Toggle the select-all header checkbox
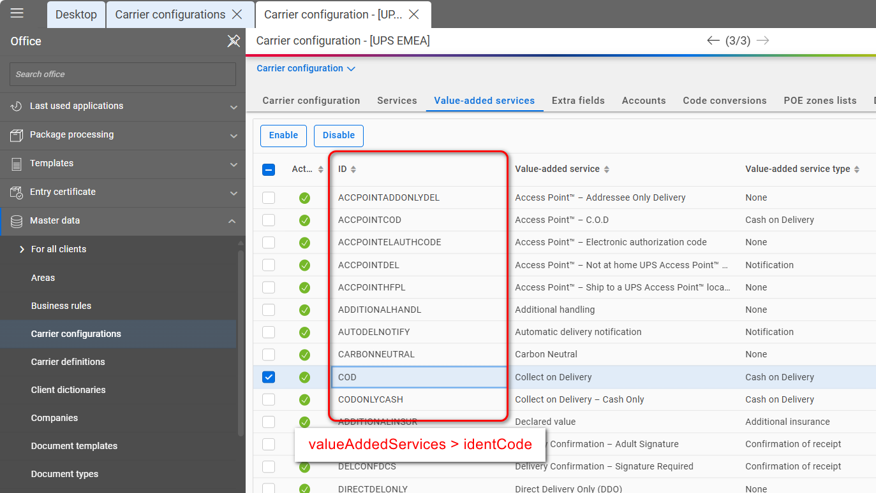Screen dimensions: 876x493 click(x=269, y=169)
